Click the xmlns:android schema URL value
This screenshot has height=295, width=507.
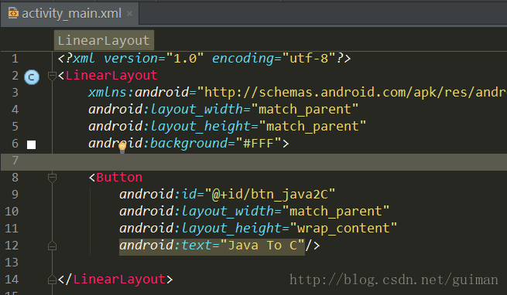click(351, 93)
